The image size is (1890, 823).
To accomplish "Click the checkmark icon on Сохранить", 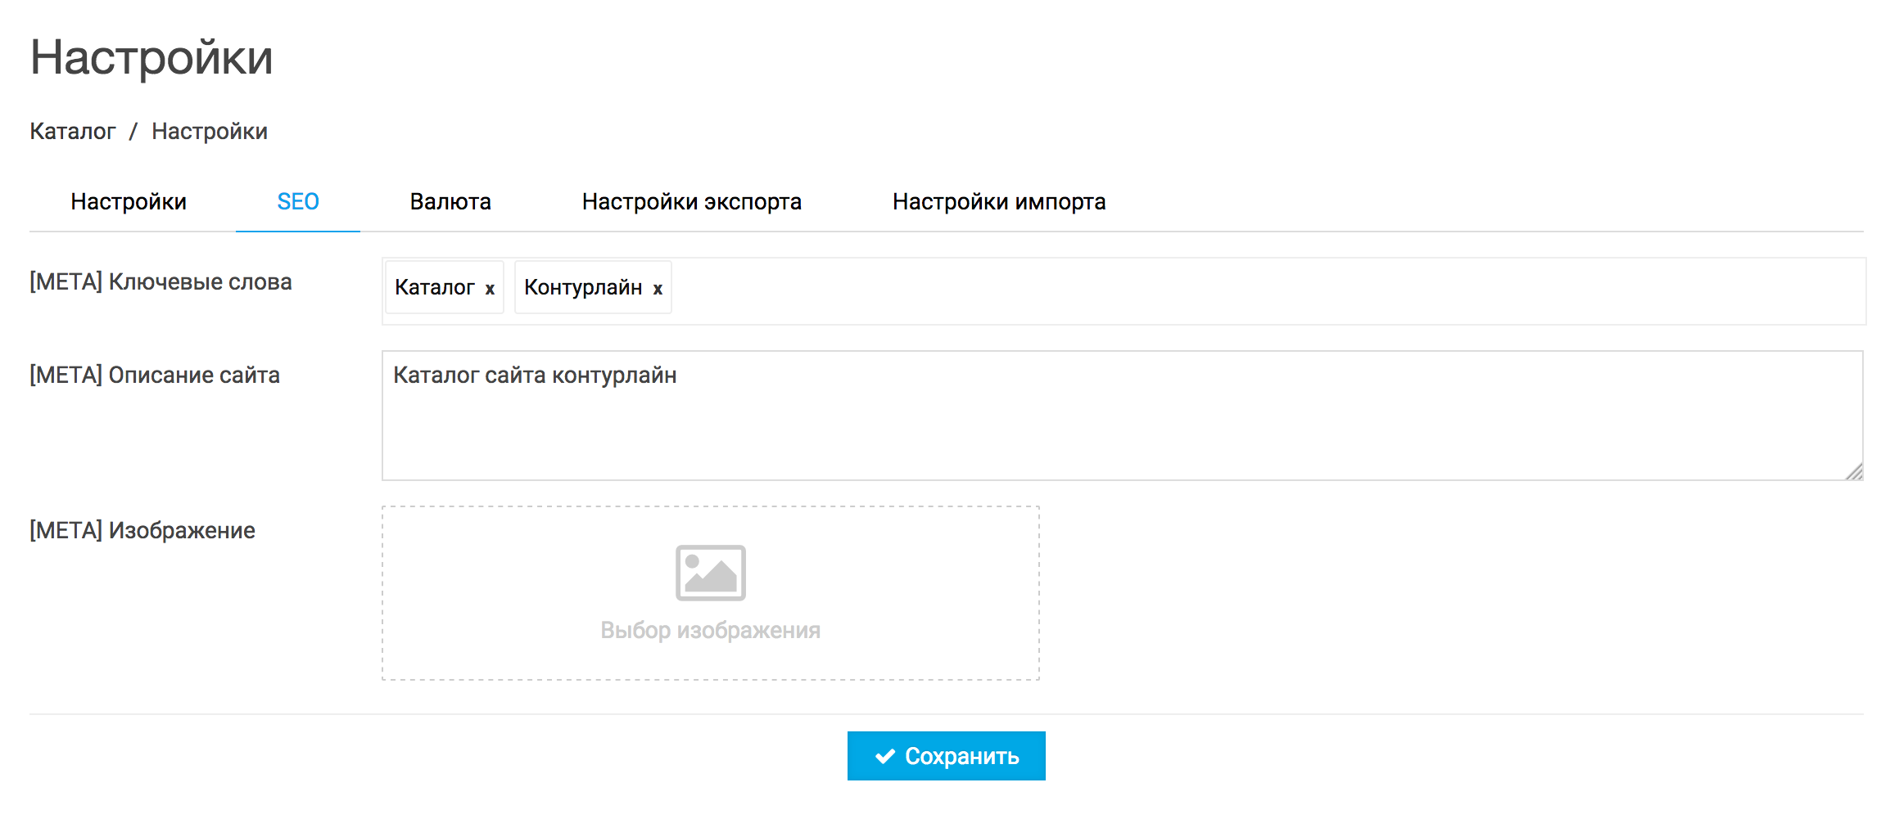I will (884, 756).
